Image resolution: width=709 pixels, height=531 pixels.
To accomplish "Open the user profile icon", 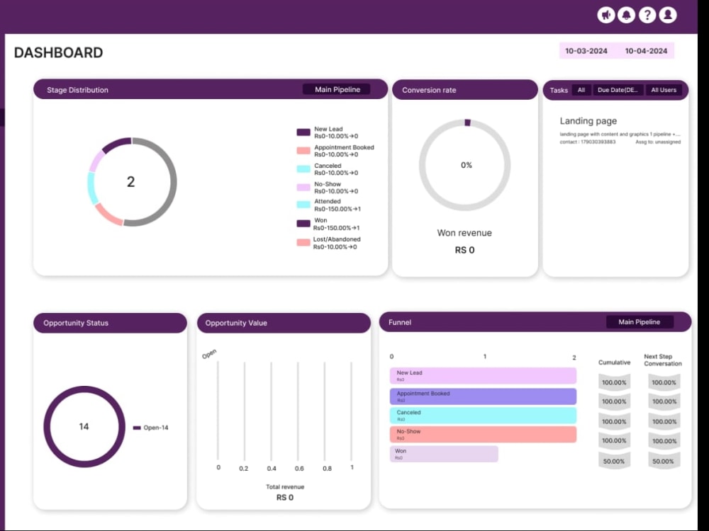I will click(x=667, y=15).
